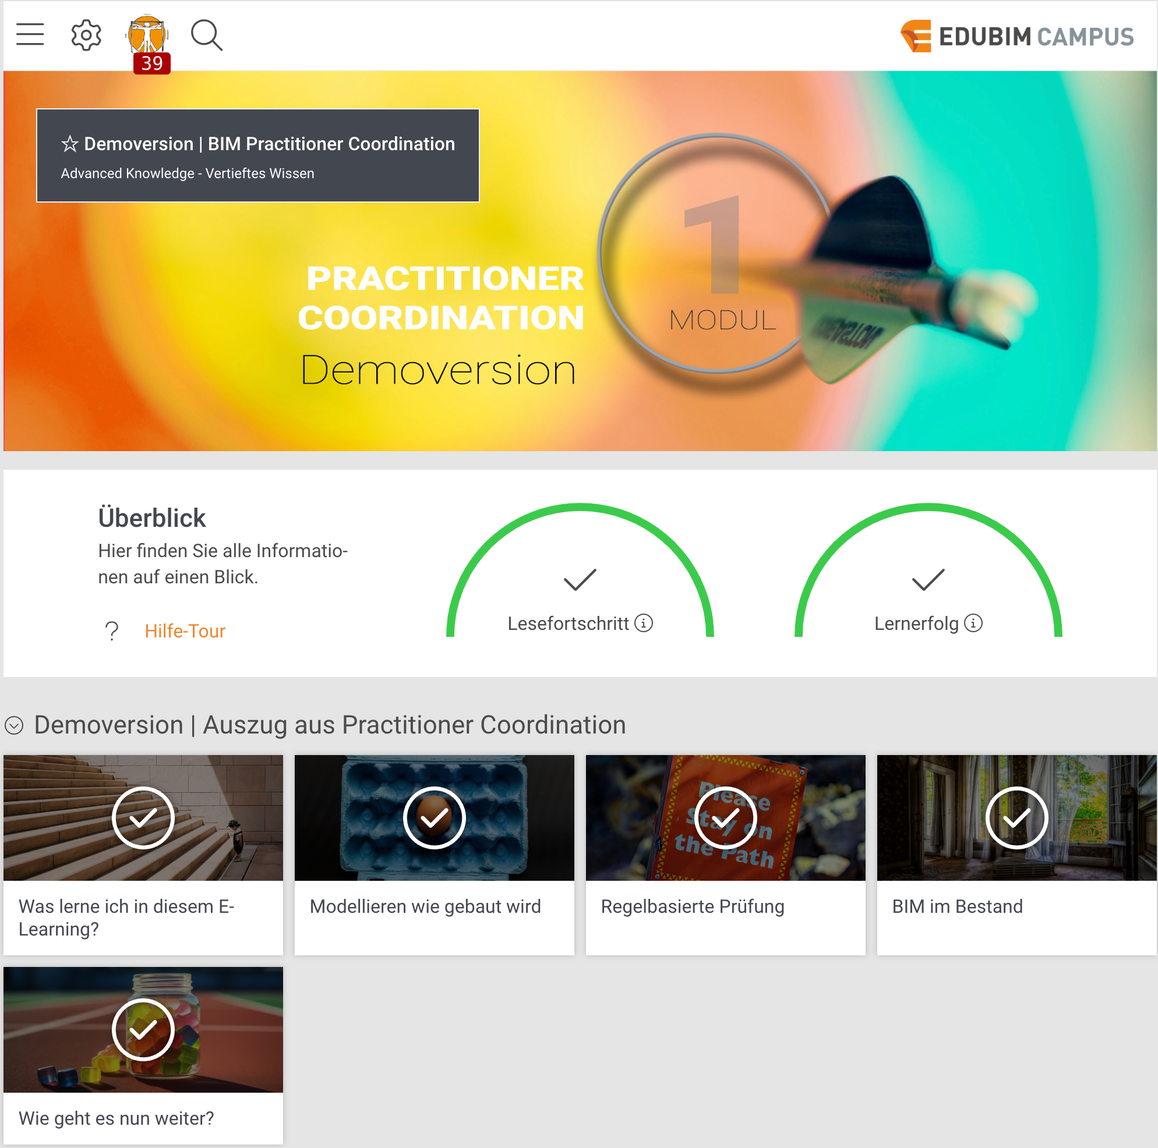Open the hamburger navigation menu
Viewport: 1158px width, 1148px height.
[x=30, y=35]
